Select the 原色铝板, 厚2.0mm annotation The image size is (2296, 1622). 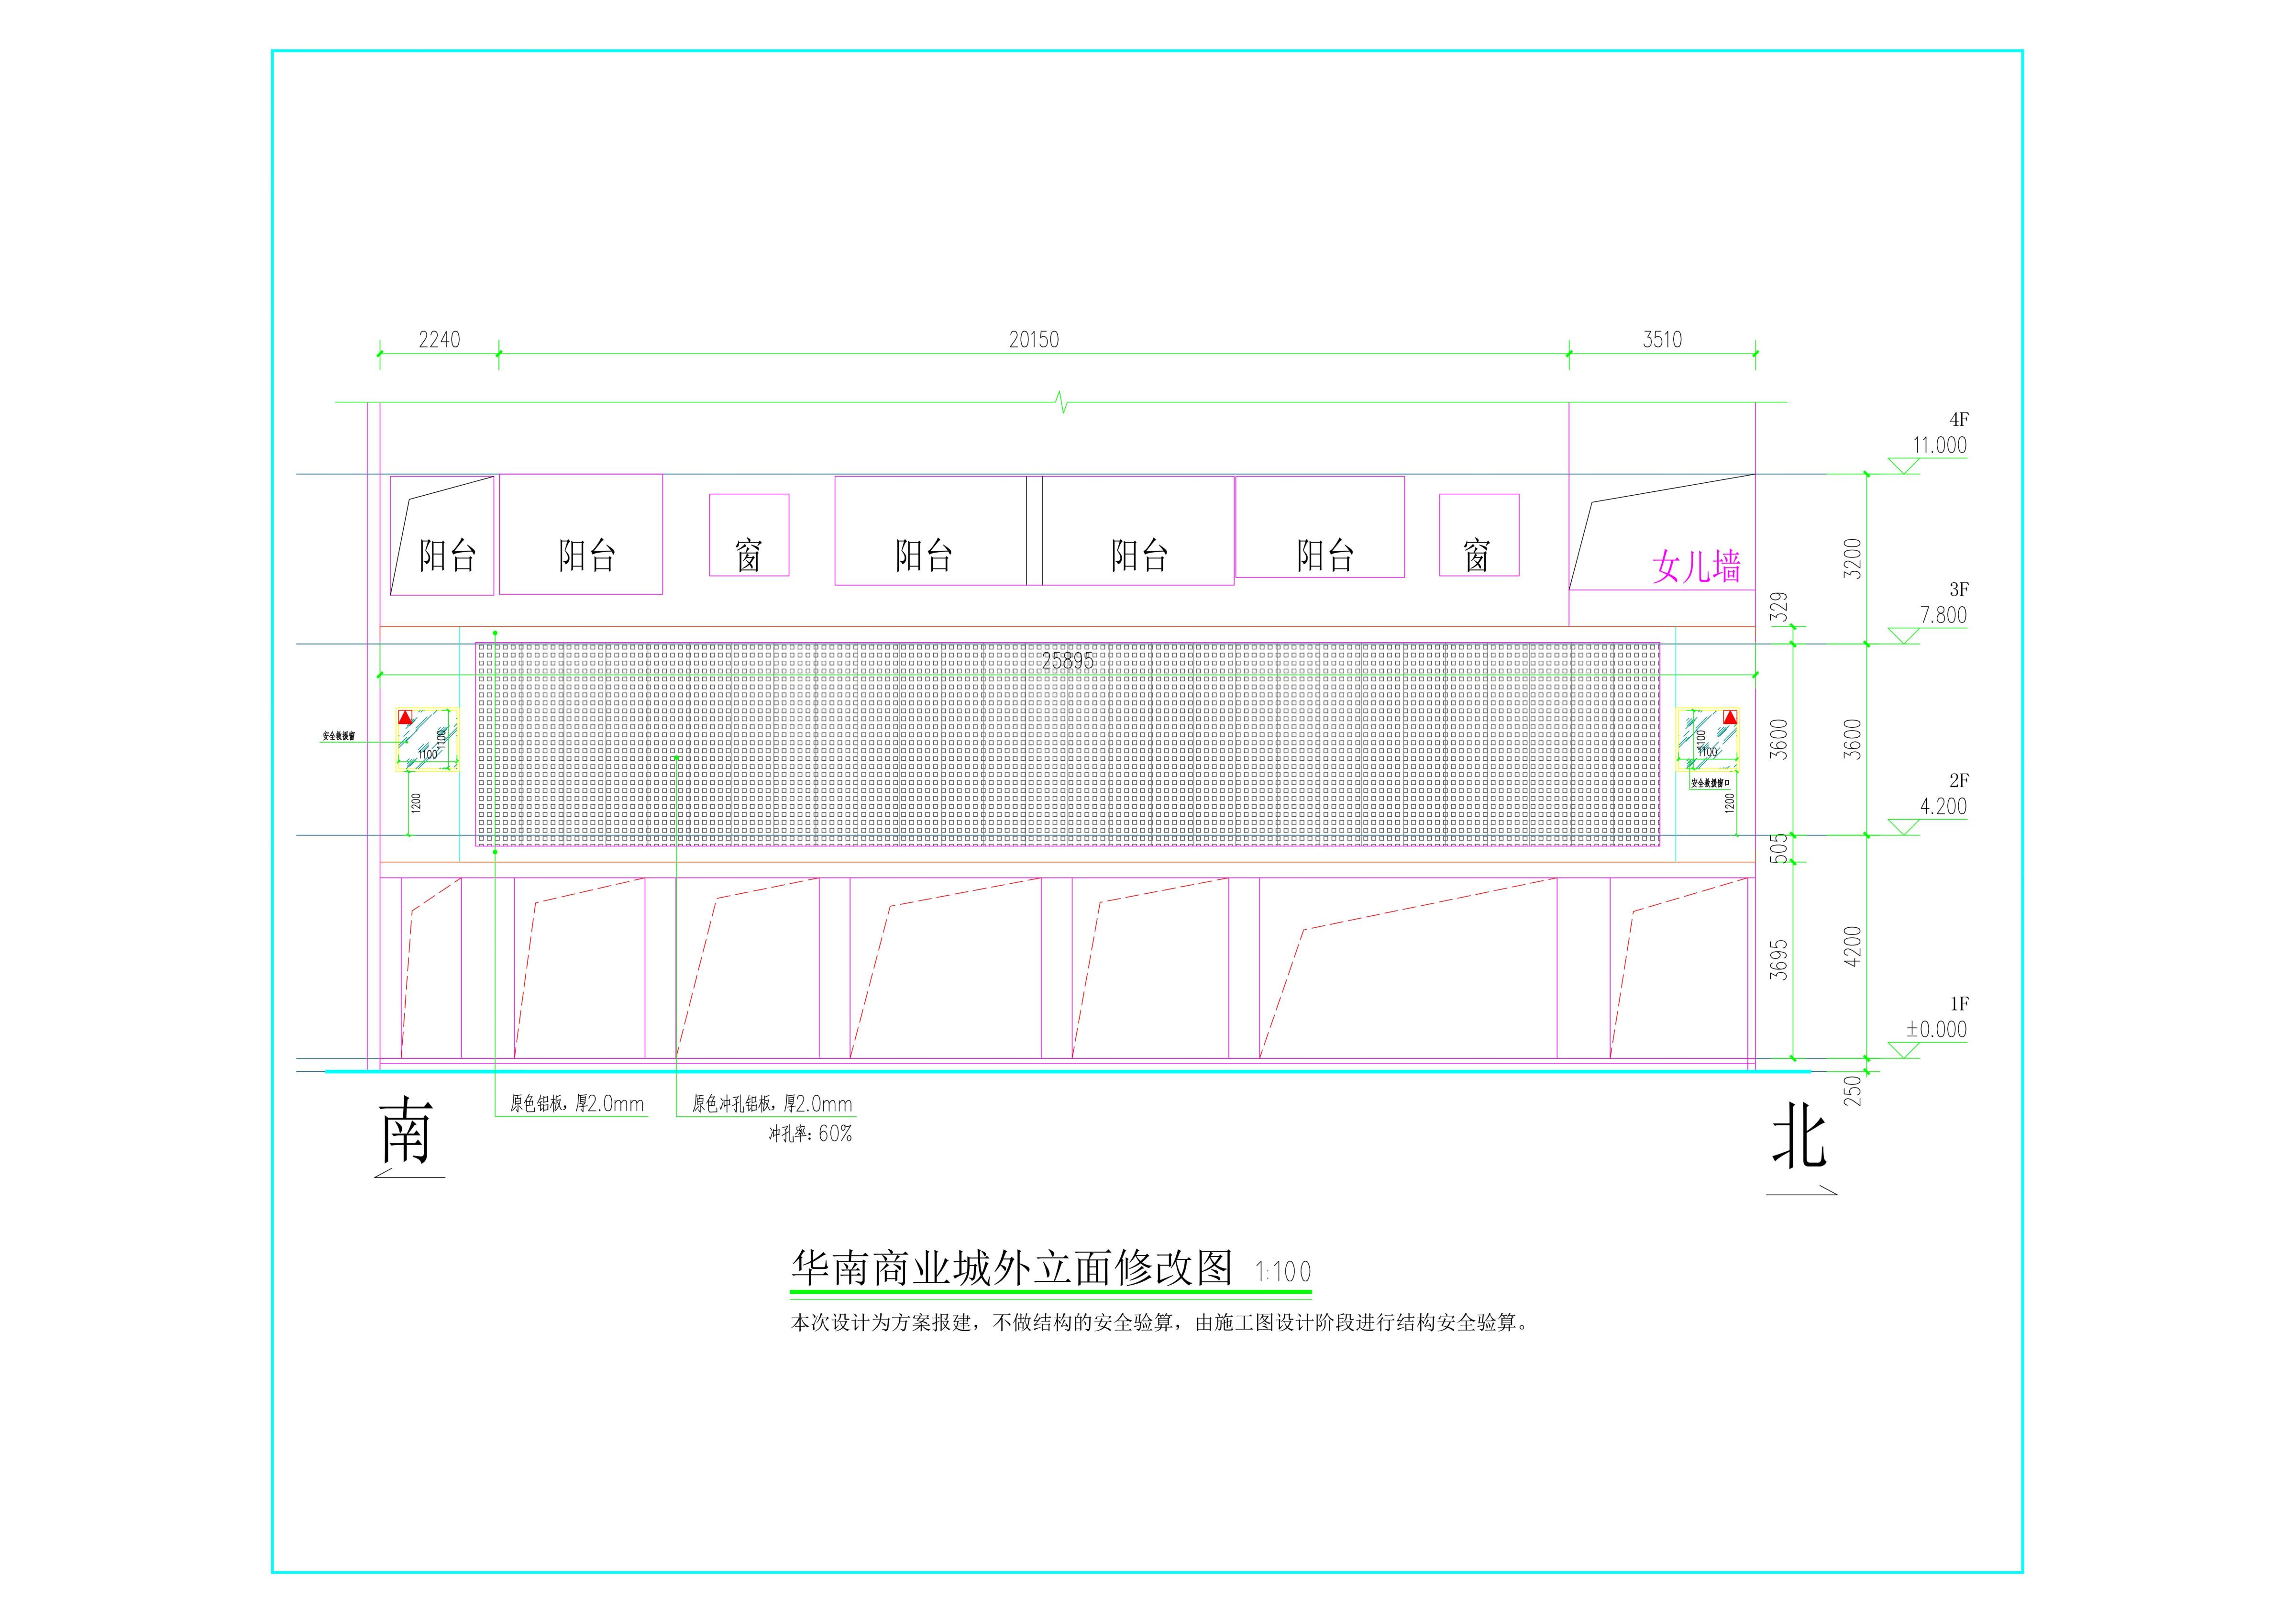click(577, 1104)
